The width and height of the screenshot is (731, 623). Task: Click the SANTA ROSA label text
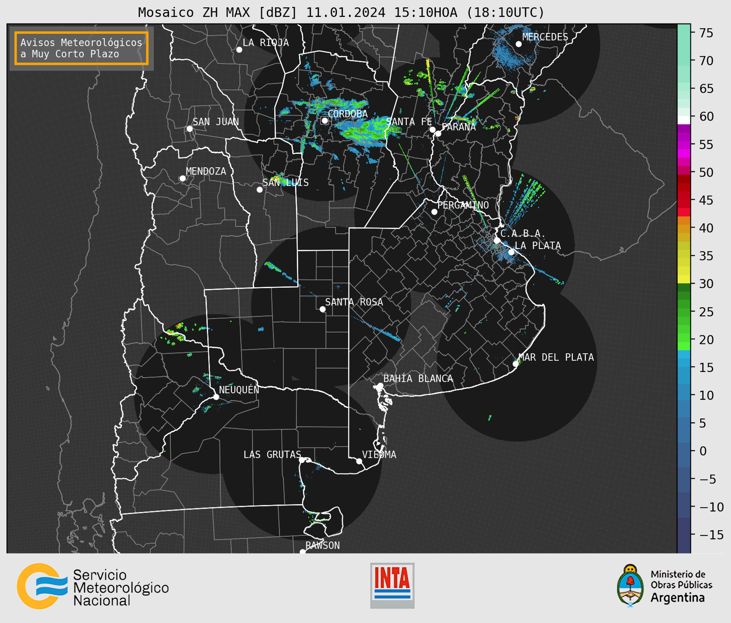[x=354, y=302]
